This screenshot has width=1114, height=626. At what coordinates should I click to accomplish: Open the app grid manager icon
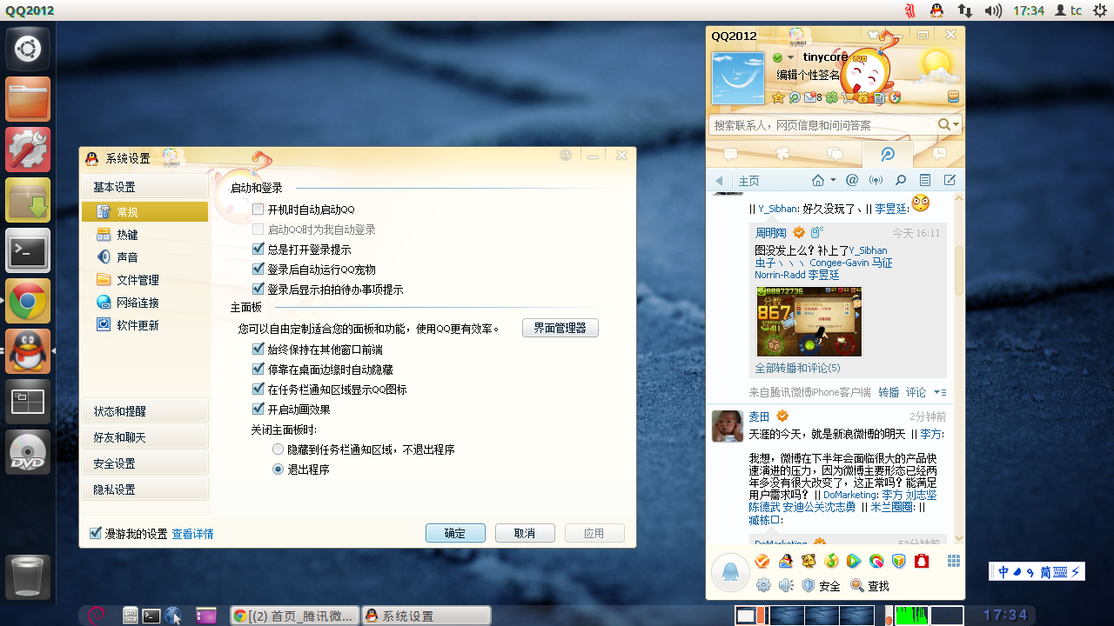click(954, 561)
